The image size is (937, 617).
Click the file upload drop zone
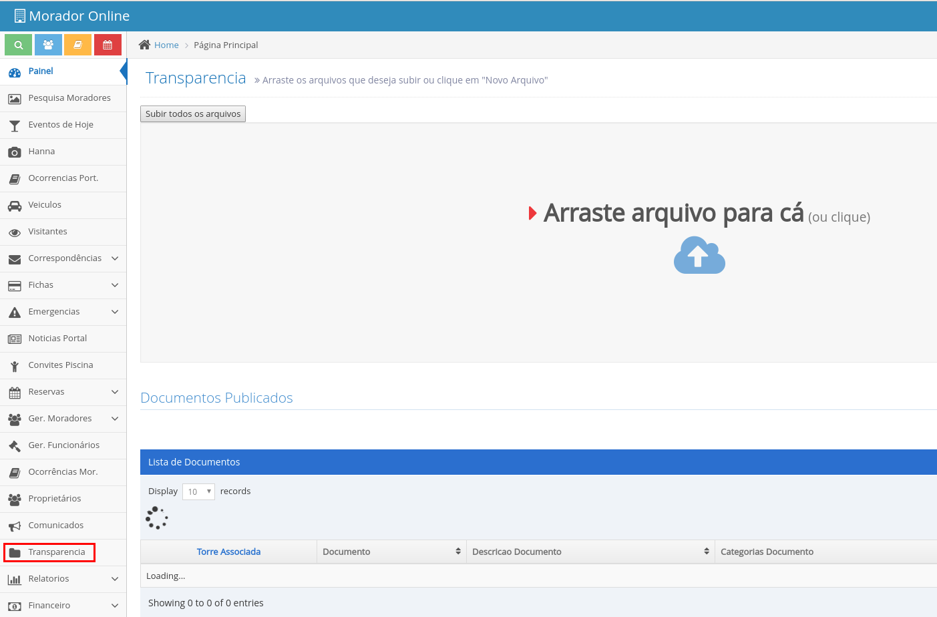[x=699, y=240]
